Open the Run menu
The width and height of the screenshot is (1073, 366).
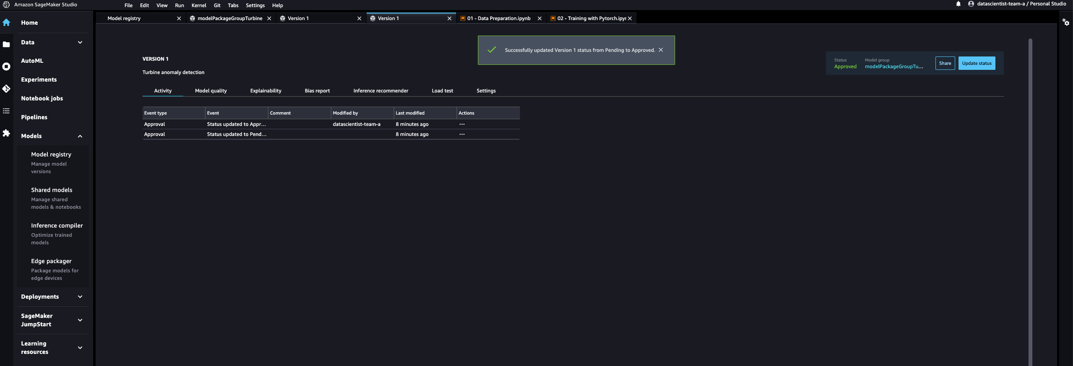[179, 5]
